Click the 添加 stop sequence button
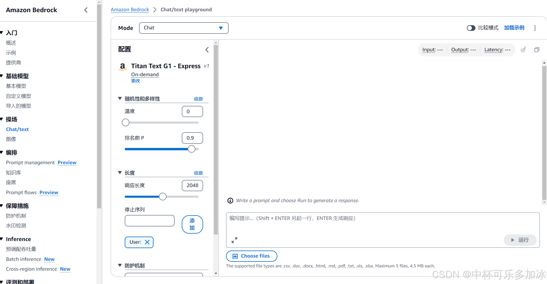547x284 pixels. coord(192,224)
